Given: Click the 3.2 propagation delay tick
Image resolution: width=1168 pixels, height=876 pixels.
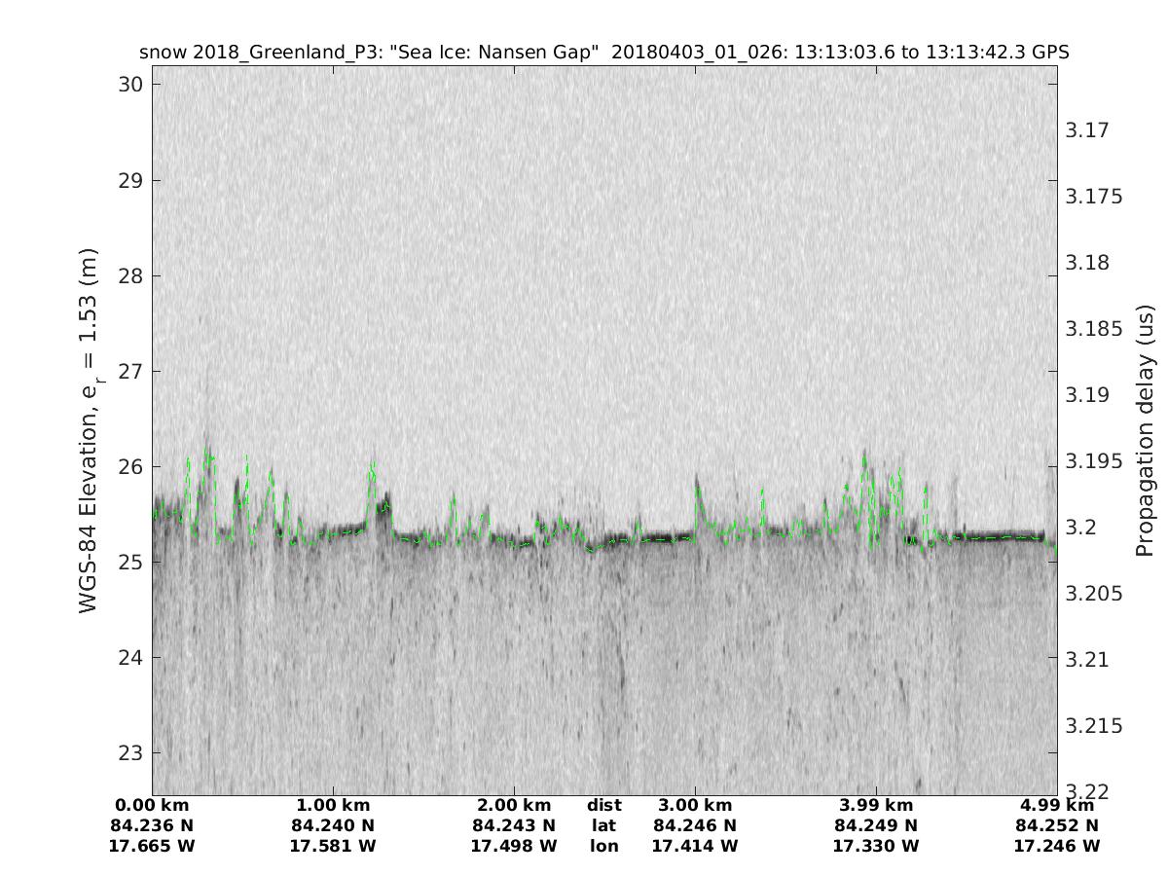Looking at the screenshot, I should pos(1081,528).
